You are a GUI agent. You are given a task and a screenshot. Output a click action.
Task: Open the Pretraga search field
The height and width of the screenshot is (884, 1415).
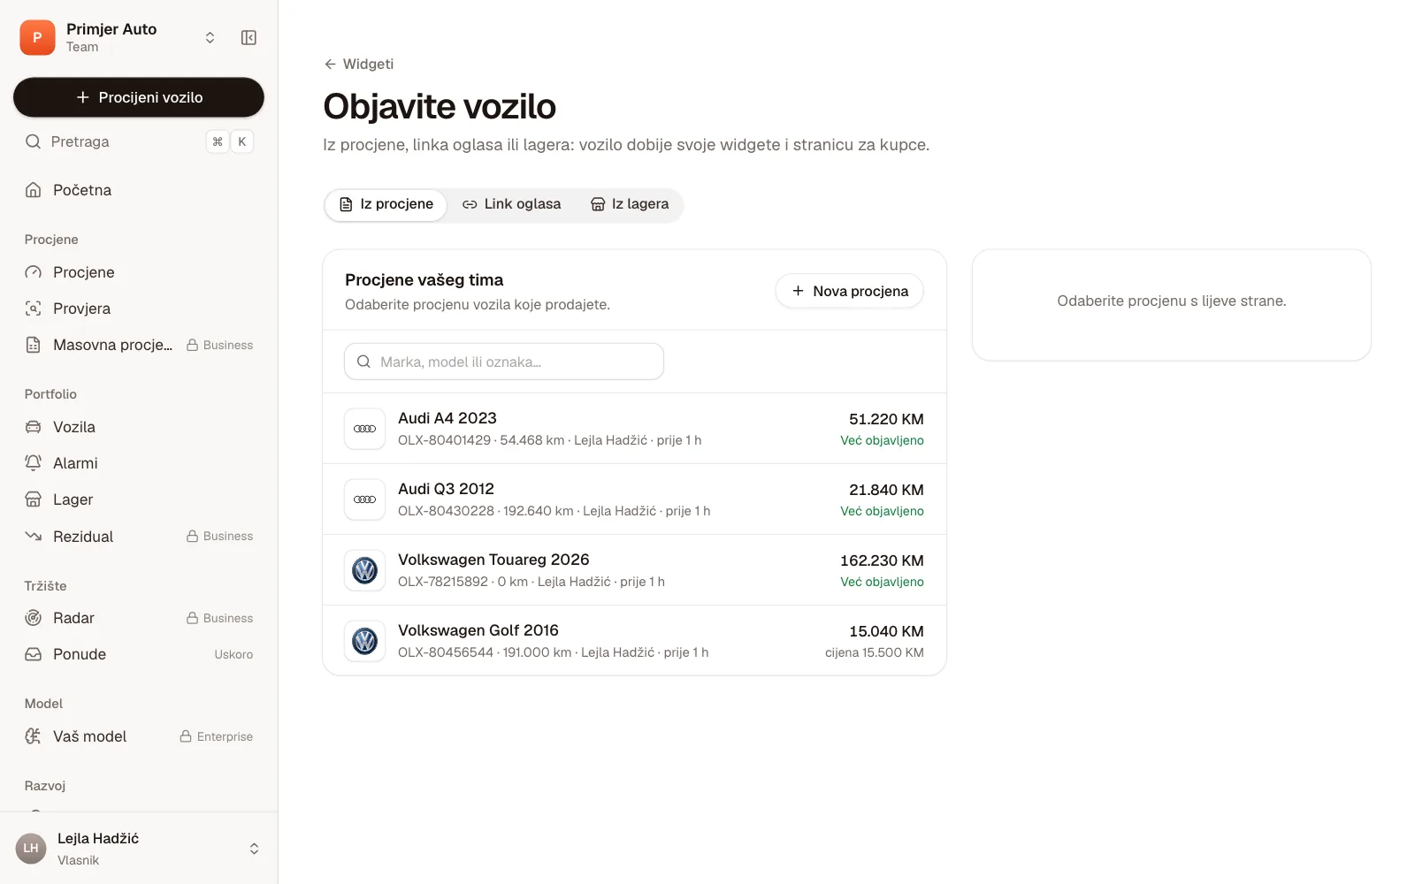[x=139, y=141]
